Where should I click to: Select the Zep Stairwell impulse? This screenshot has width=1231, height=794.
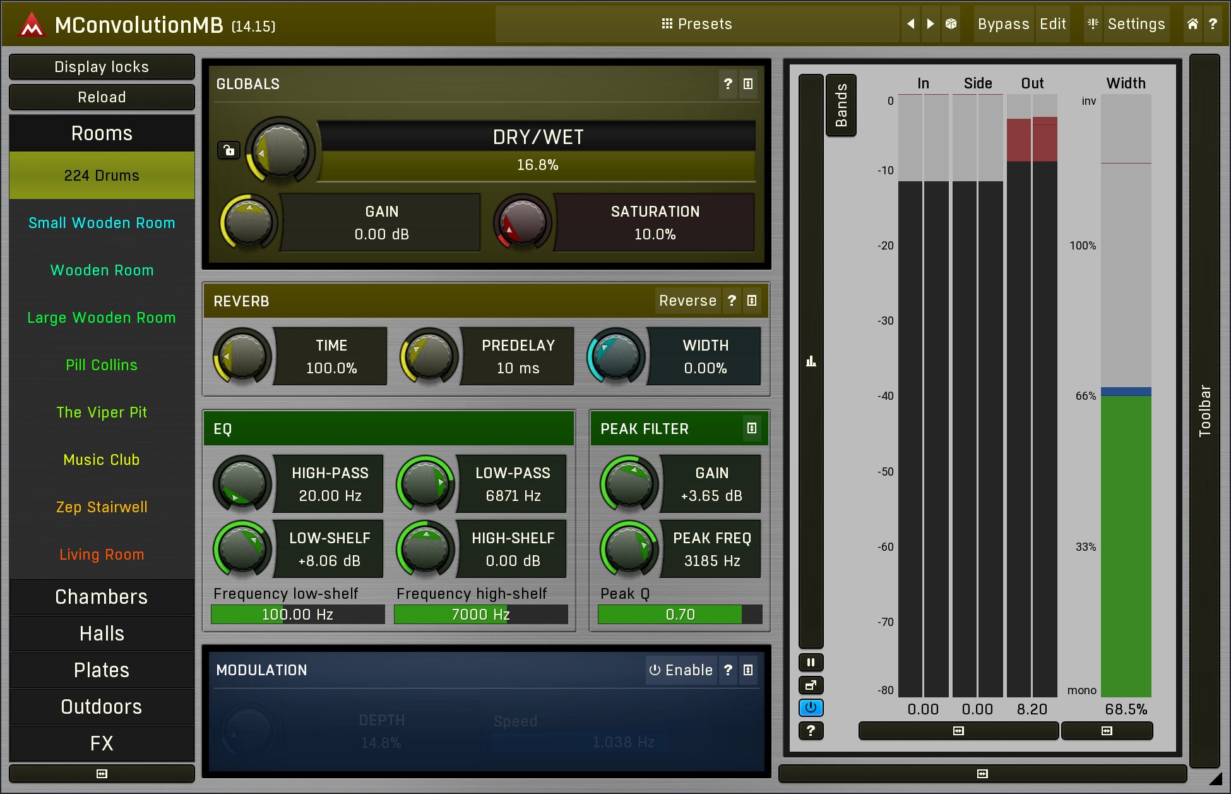102,507
